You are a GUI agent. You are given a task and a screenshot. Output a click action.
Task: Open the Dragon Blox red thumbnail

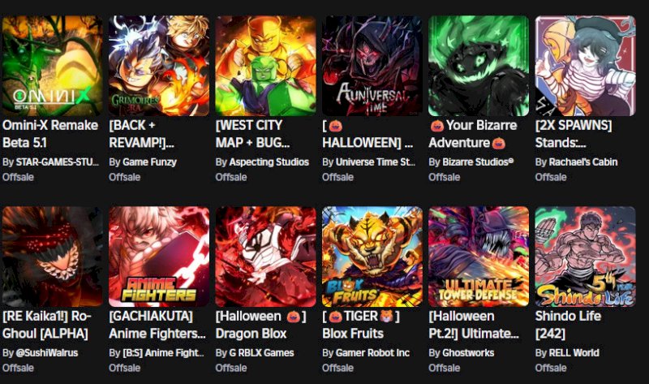click(265, 257)
